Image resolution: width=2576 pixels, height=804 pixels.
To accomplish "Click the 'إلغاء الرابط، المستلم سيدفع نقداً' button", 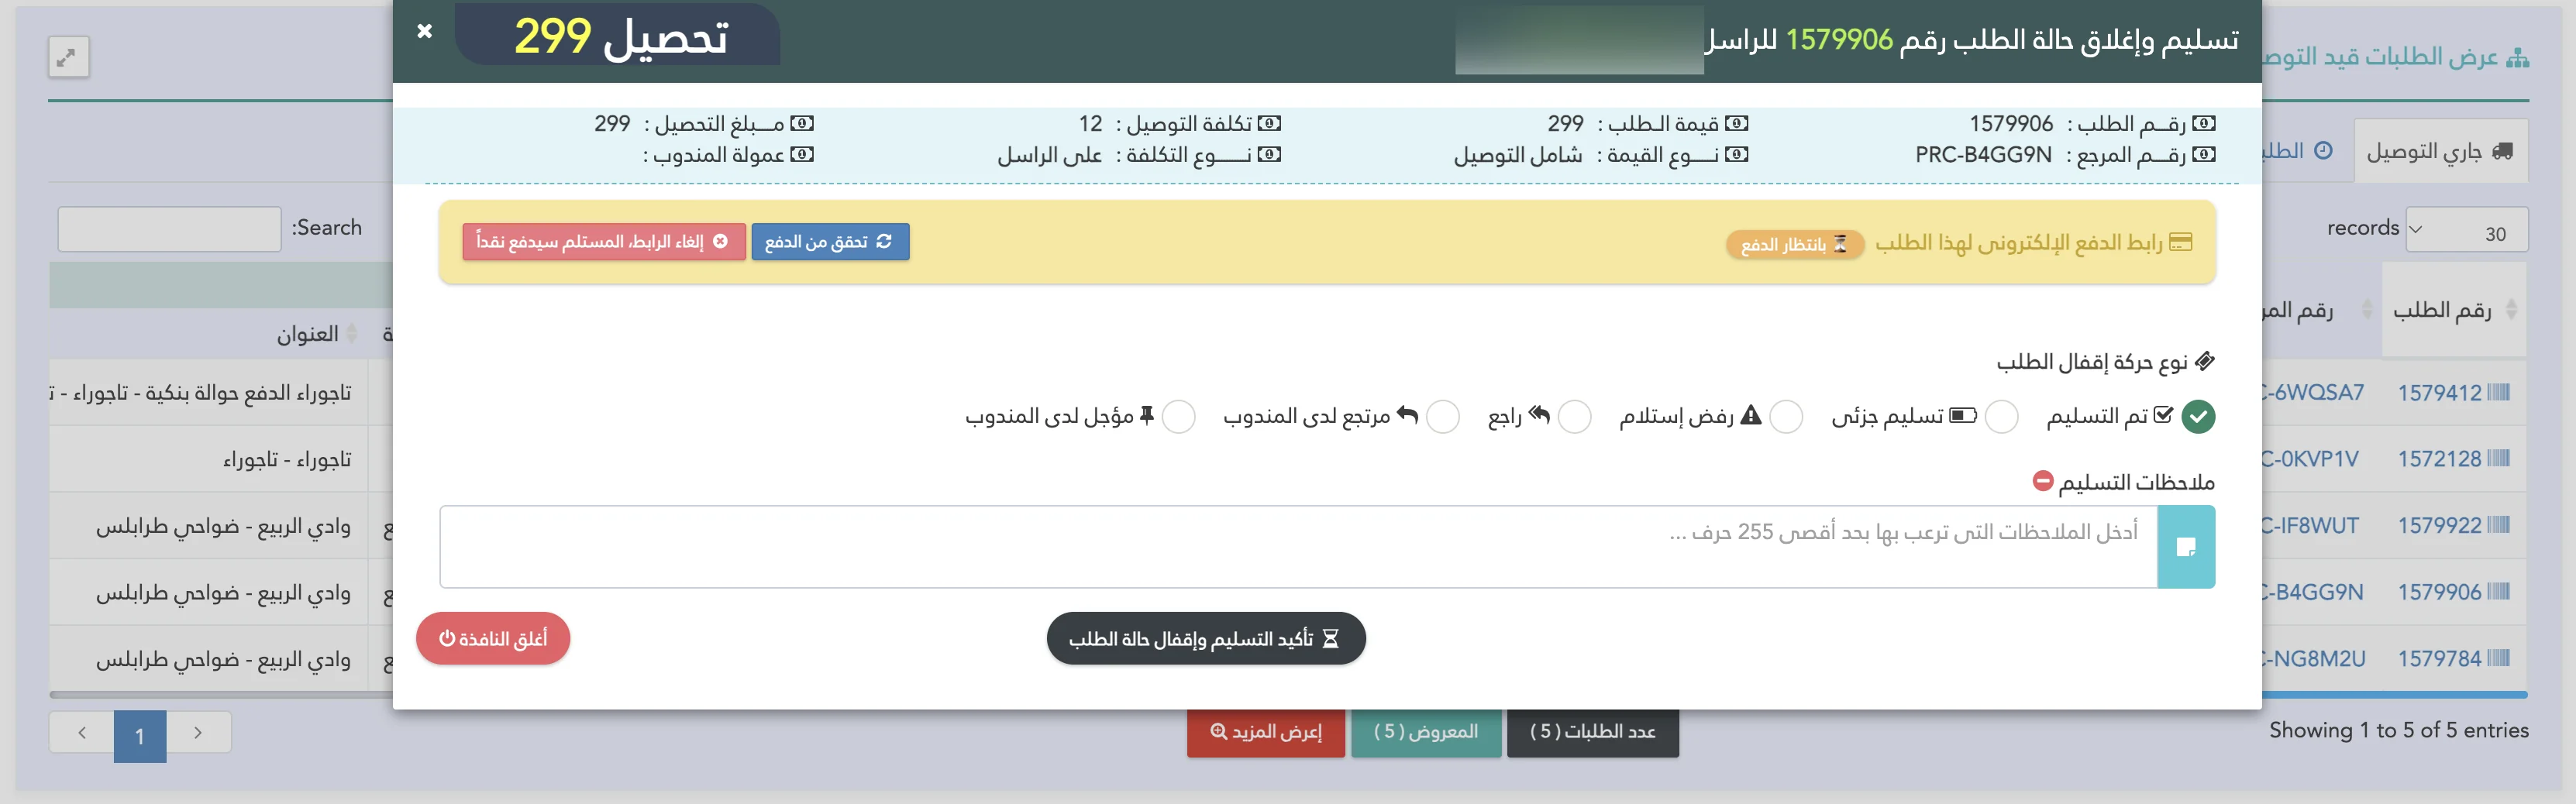I will coord(604,242).
